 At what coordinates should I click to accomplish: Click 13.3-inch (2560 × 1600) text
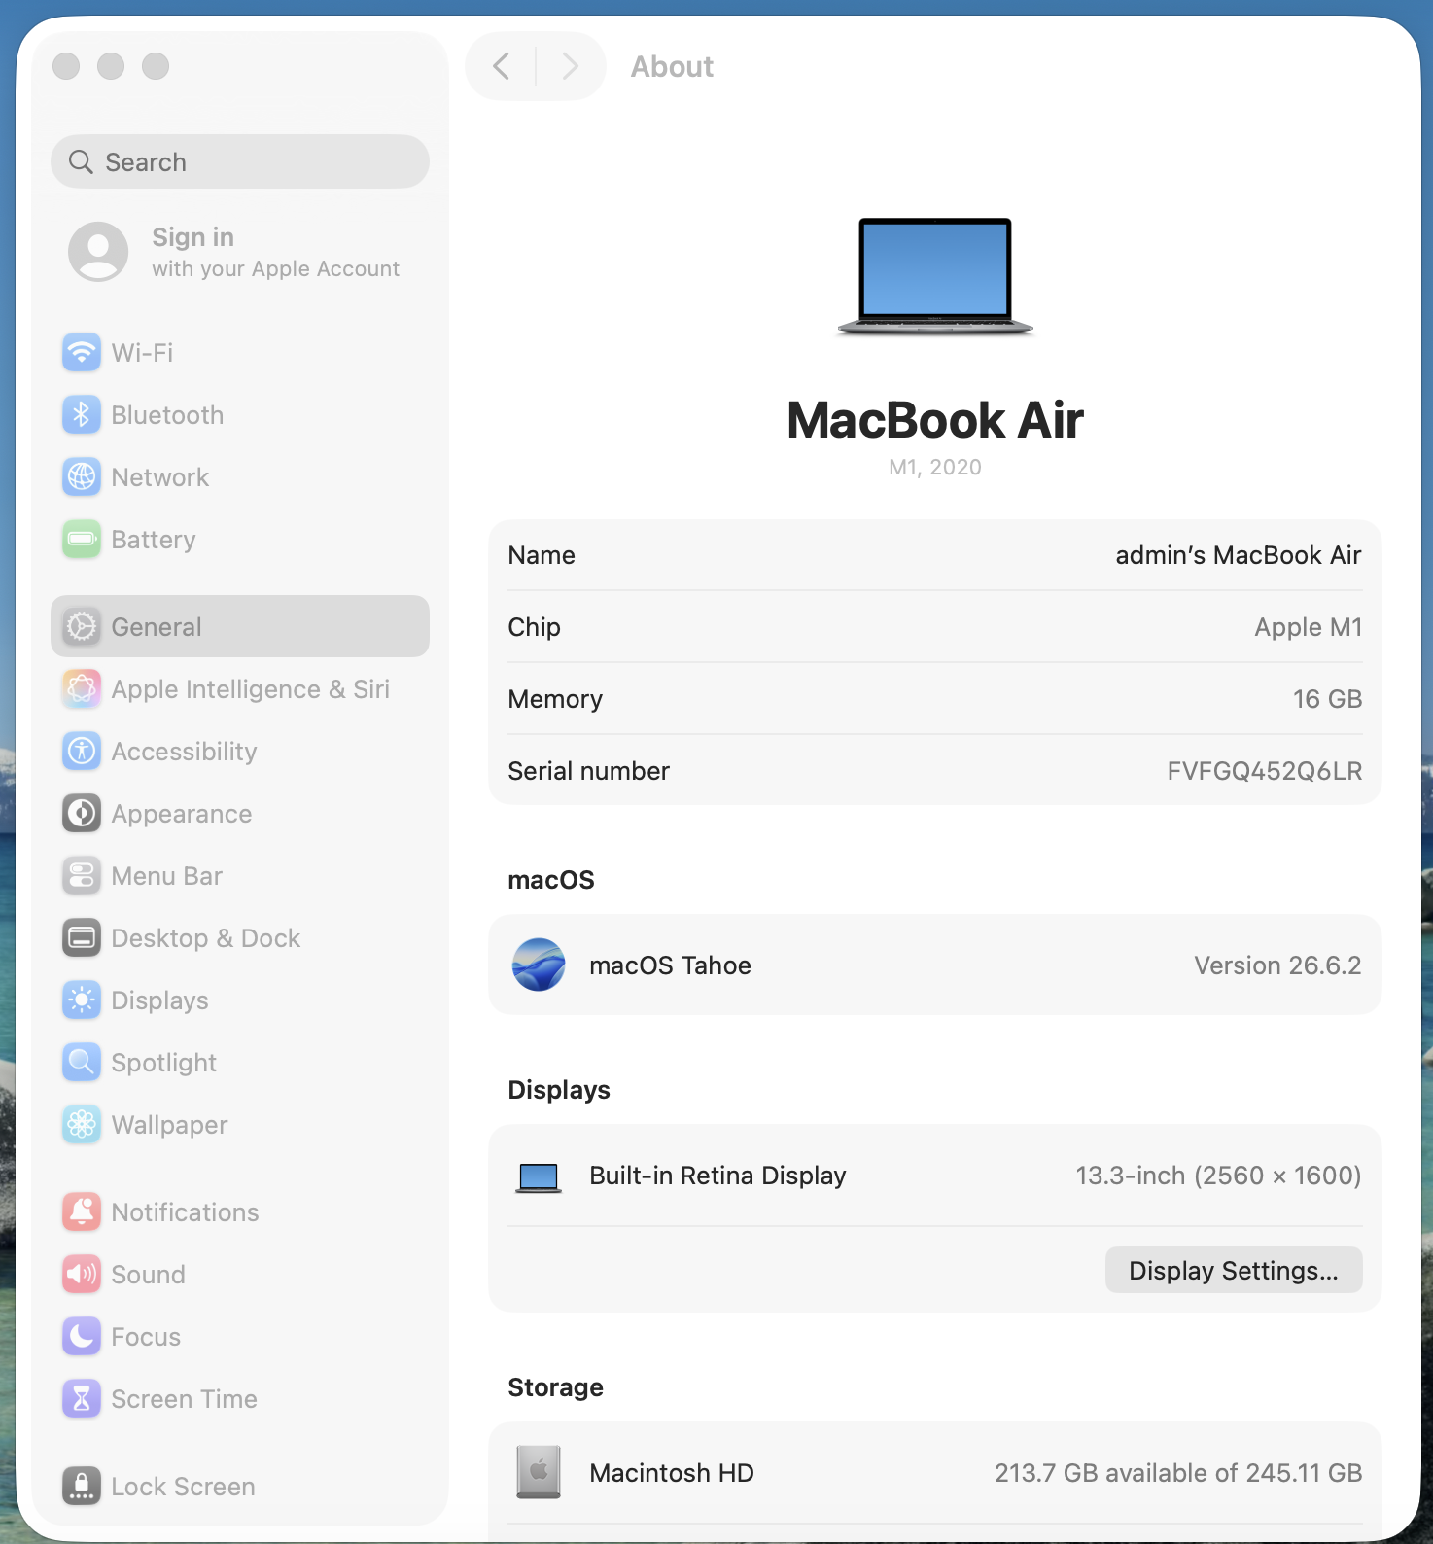tap(1218, 1176)
